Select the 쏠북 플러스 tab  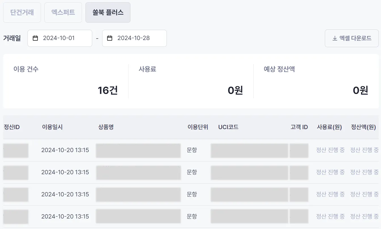[108, 12]
